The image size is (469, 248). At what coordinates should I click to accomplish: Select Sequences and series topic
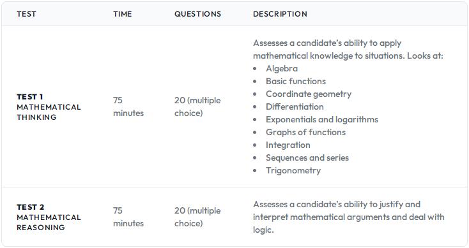(x=307, y=158)
